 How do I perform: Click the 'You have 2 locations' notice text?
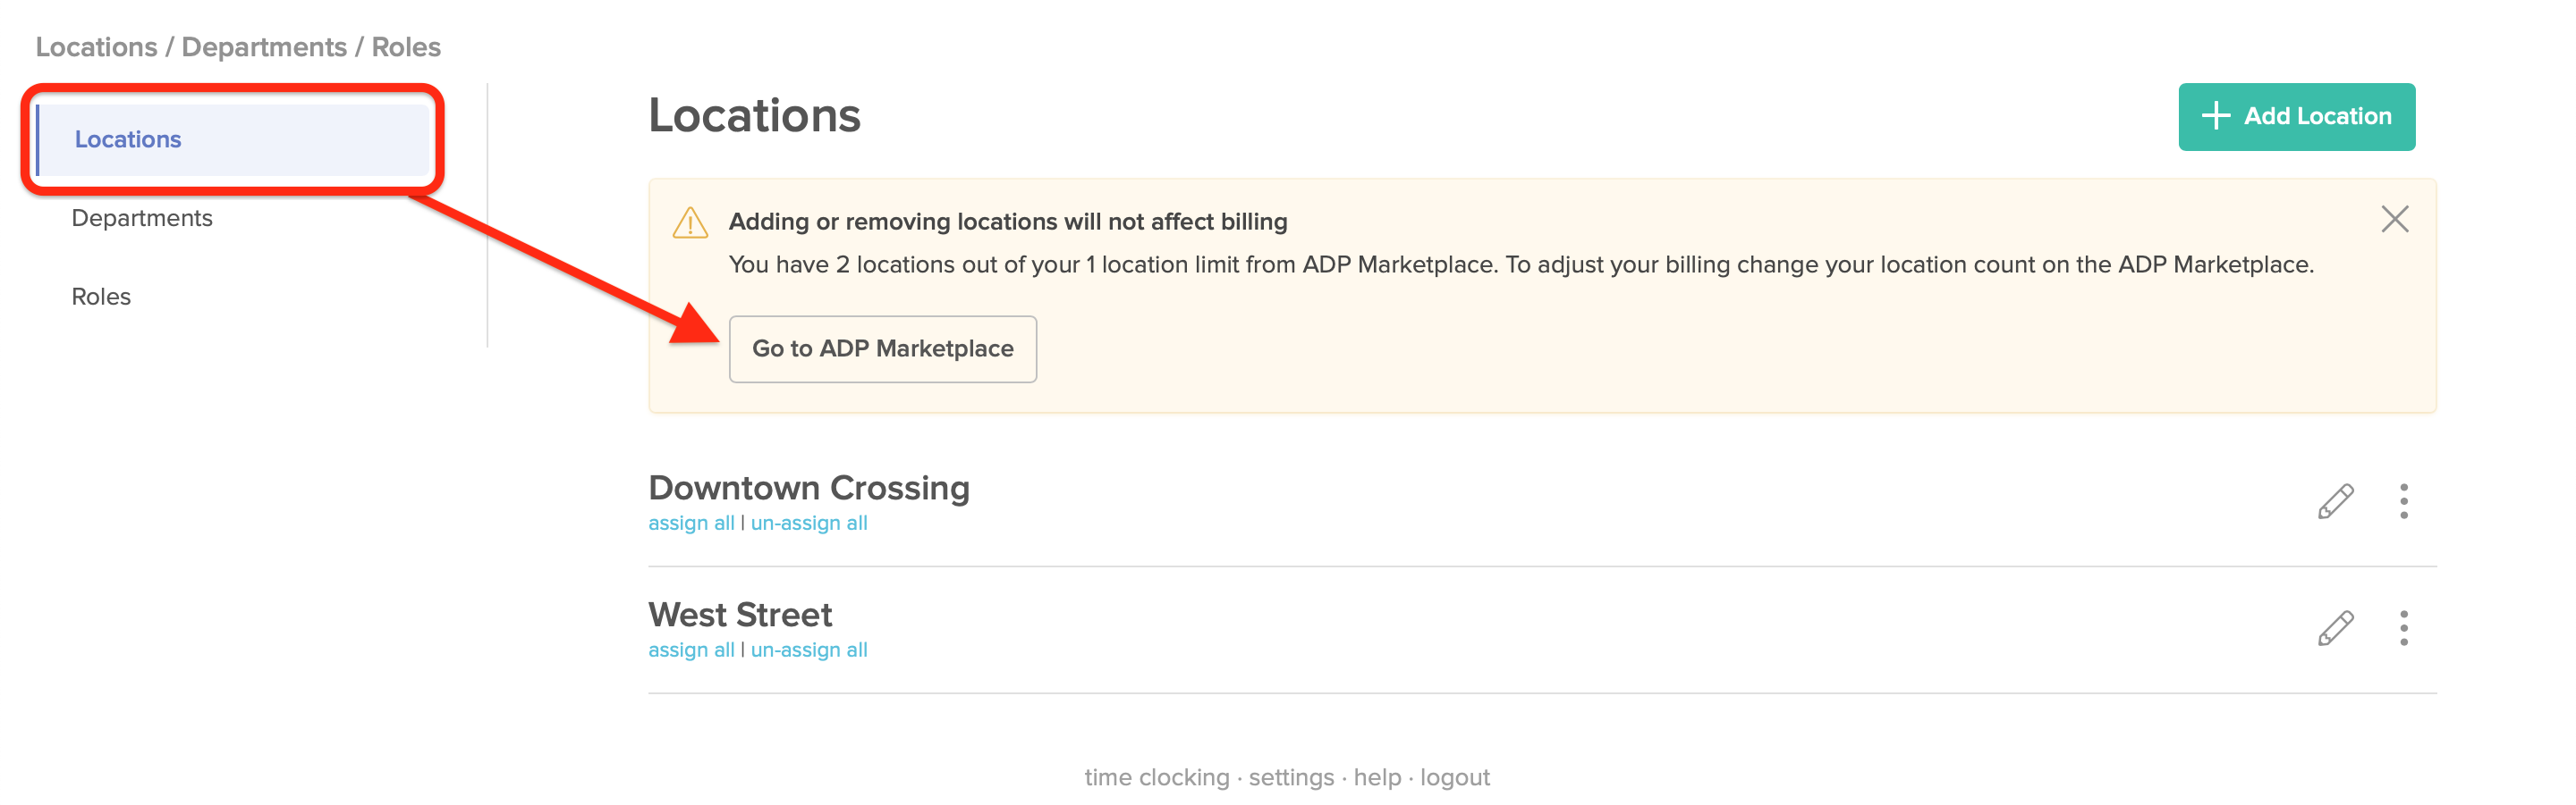coord(1521,264)
